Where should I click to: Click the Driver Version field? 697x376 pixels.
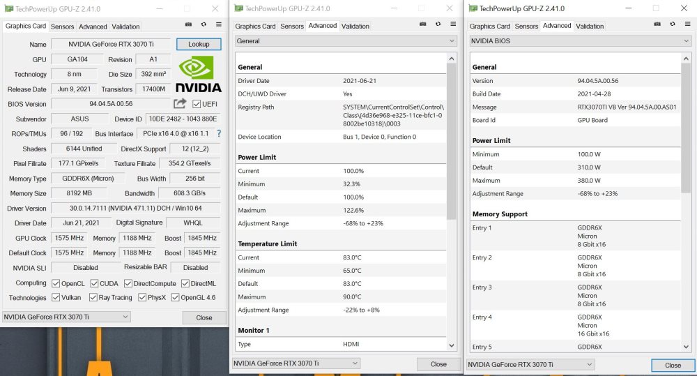click(x=136, y=209)
